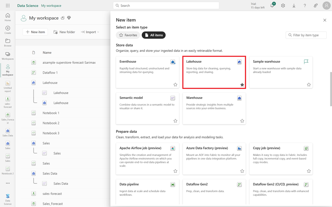The height and width of the screenshot is (207, 332).
Task: Click My workspace breadcrumb link
Action: pyautogui.click(x=51, y=6)
